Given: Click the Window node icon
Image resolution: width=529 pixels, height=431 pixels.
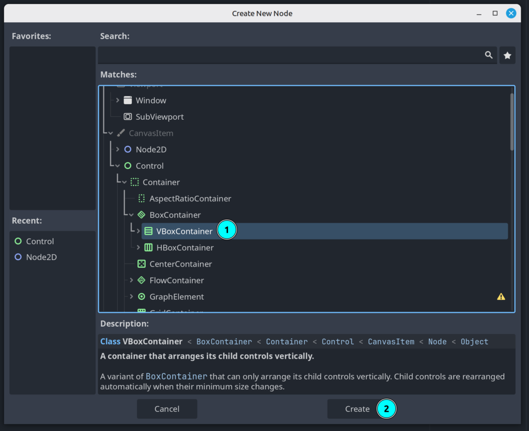Looking at the screenshot, I should (128, 100).
